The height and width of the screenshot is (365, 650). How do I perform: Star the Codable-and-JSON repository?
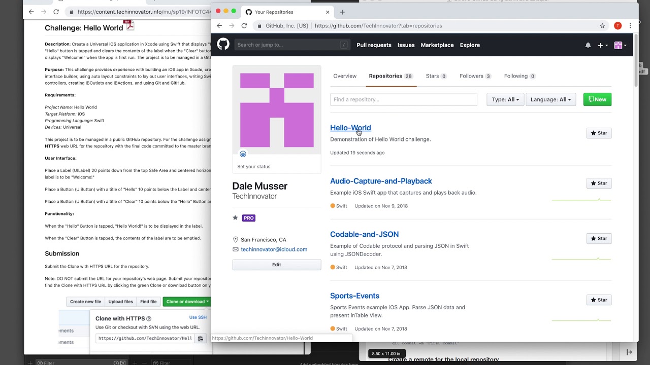599,238
